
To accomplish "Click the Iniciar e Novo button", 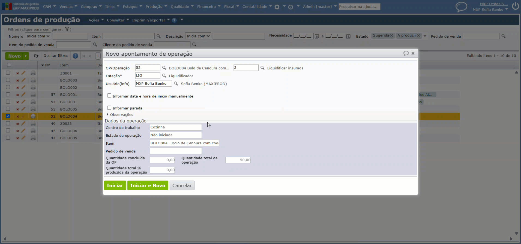I will click(148, 185).
